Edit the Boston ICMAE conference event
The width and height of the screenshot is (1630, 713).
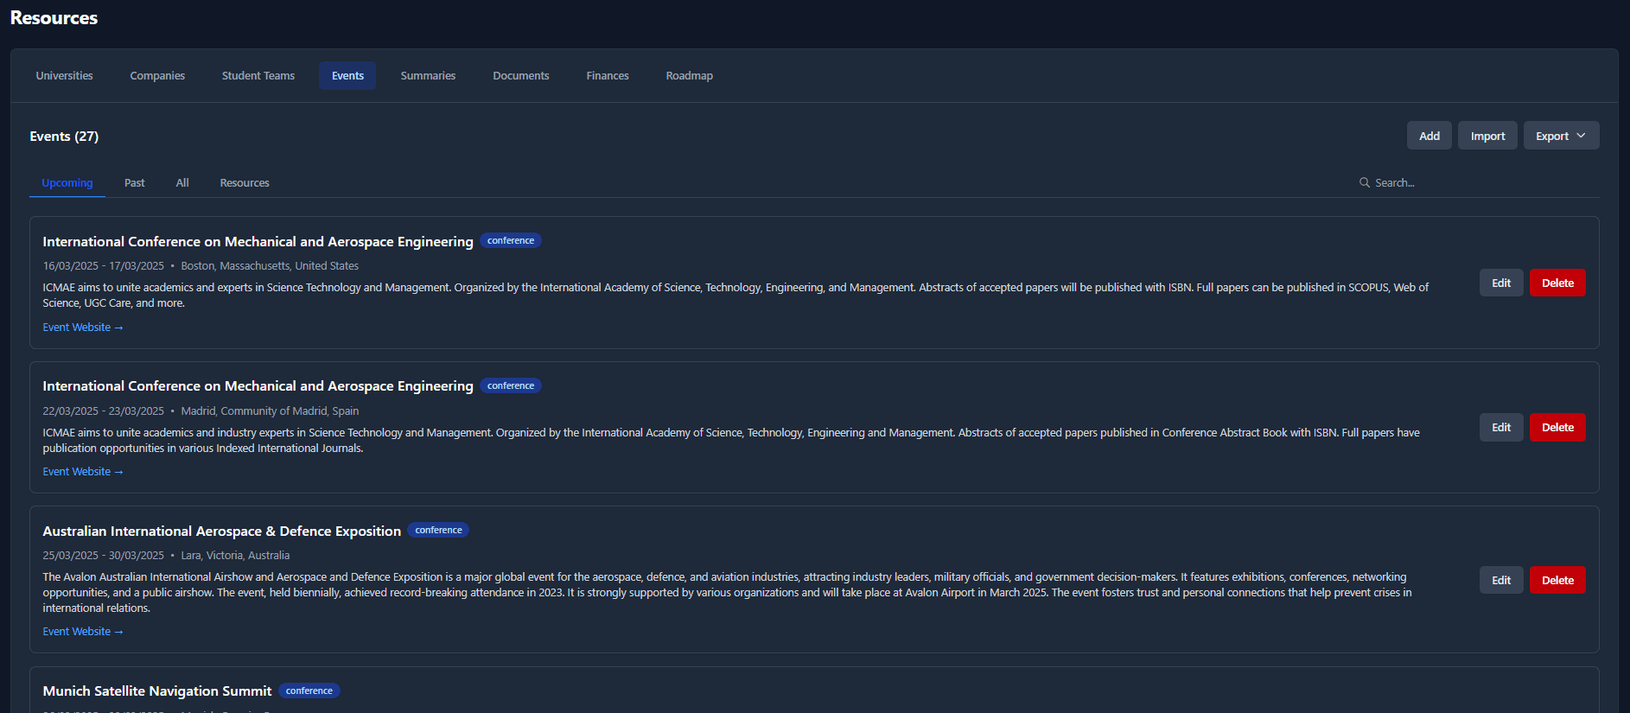(x=1500, y=283)
